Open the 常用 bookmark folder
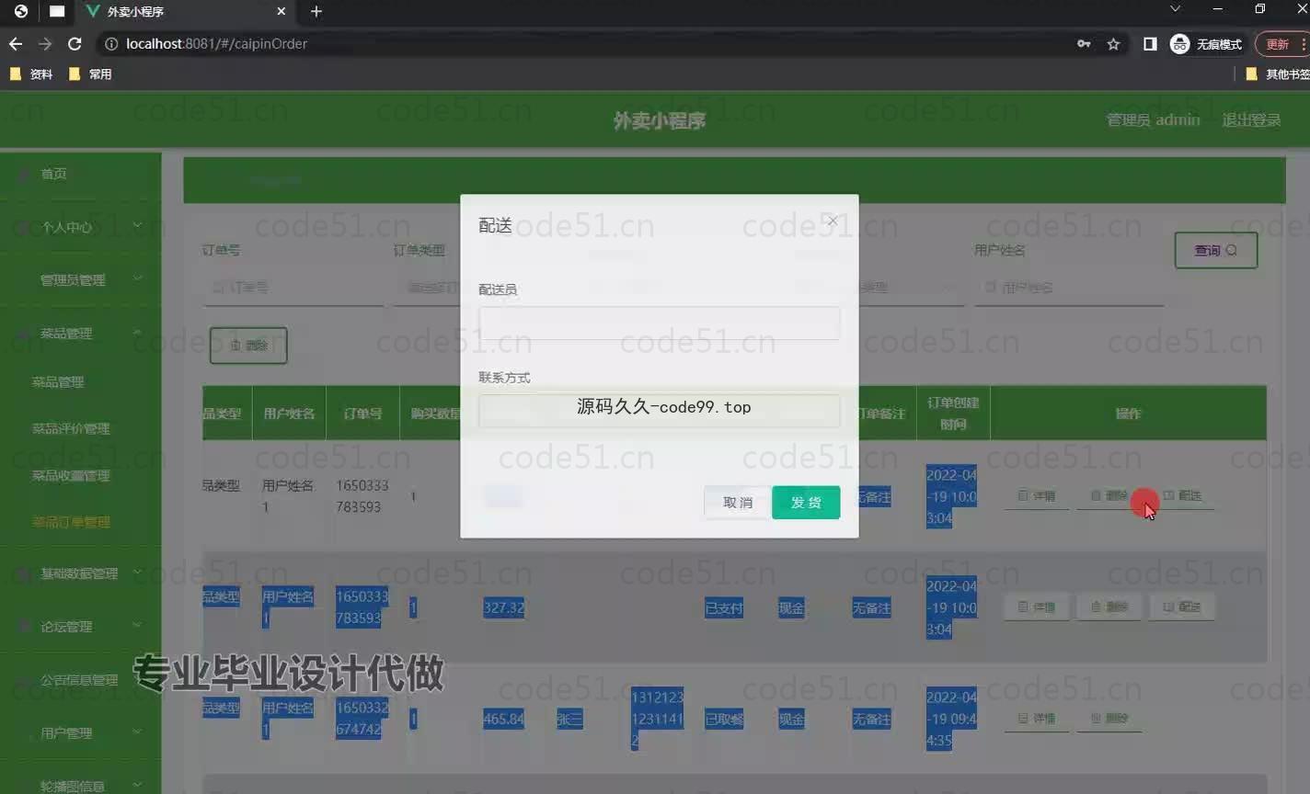The width and height of the screenshot is (1310, 794). pyautogui.click(x=90, y=74)
